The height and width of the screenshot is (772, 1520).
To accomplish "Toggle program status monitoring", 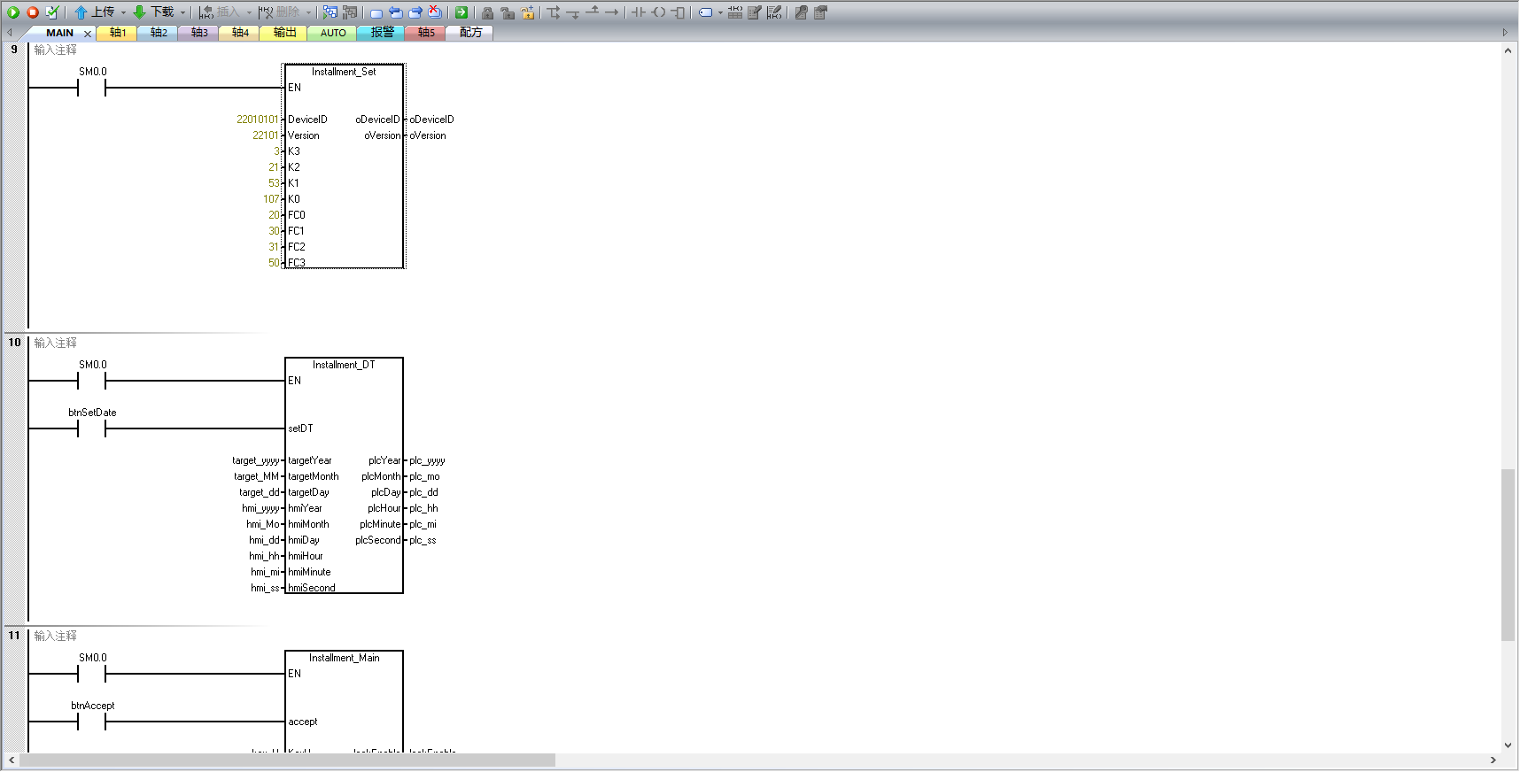I will point(330,12).
